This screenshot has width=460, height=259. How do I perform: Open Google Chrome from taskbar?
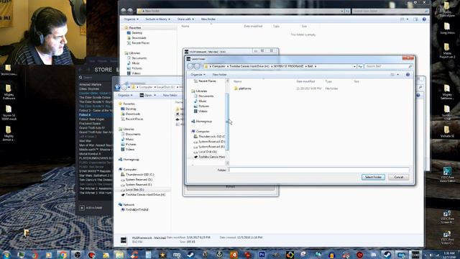[x=63, y=255]
